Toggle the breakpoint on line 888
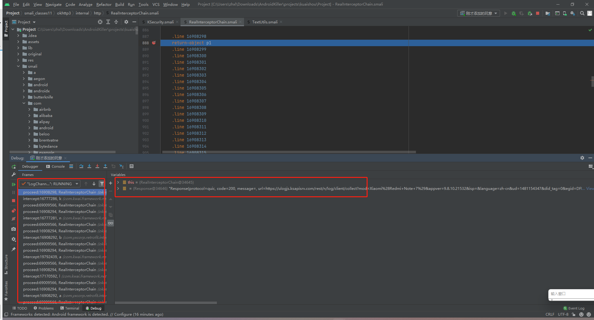Viewport: 594px width, 320px height. pyautogui.click(x=154, y=43)
